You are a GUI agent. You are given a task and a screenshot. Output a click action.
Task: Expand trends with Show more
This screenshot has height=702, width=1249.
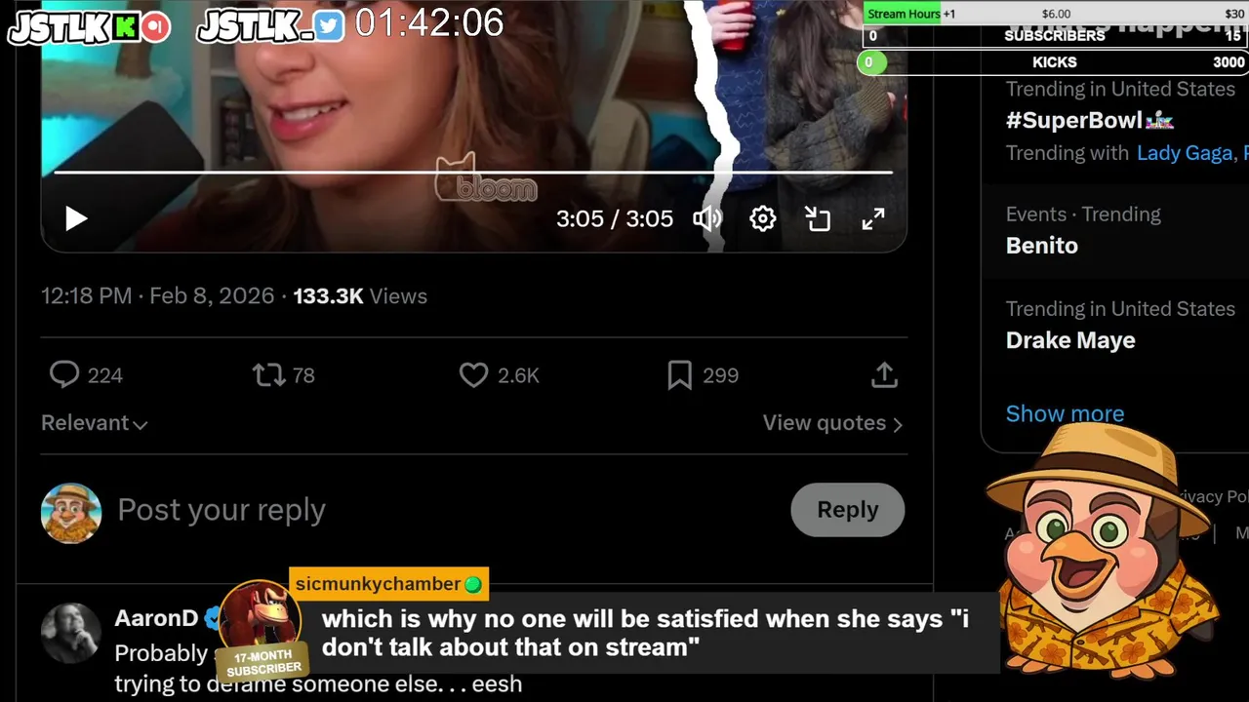(x=1065, y=413)
